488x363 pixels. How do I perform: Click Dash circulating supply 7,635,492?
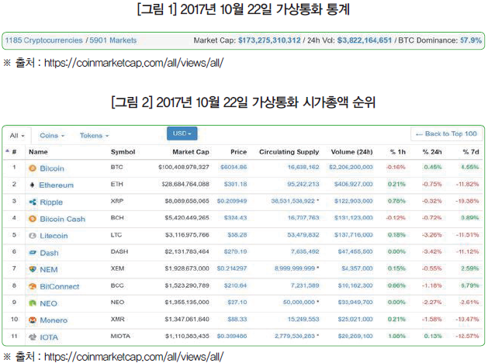[x=305, y=251]
